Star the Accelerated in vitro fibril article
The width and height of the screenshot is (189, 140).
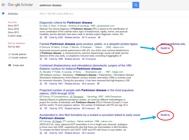tap(41, 133)
